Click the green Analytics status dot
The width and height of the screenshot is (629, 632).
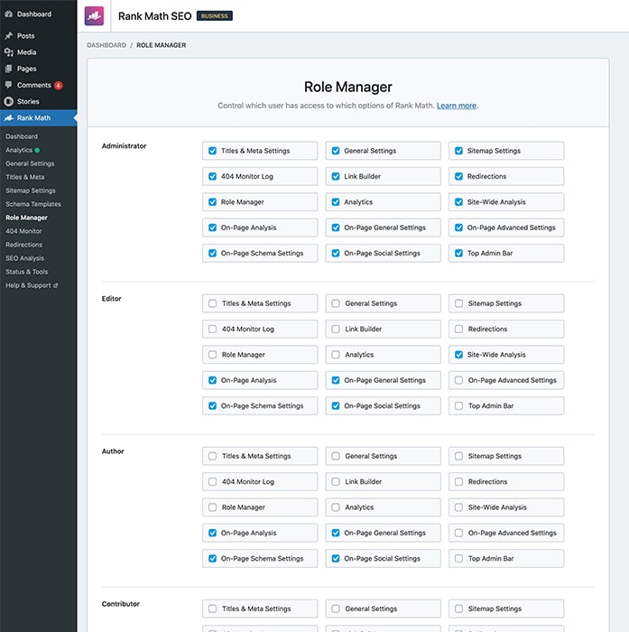(x=37, y=150)
